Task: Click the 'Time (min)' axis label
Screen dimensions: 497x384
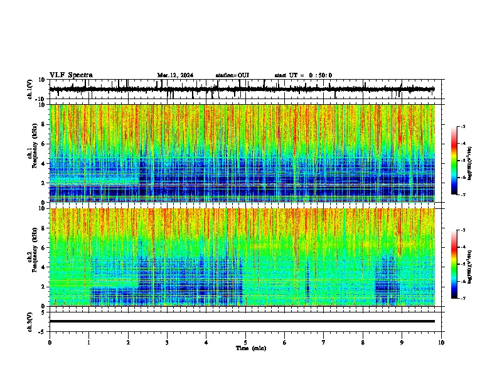Action: tap(251, 348)
